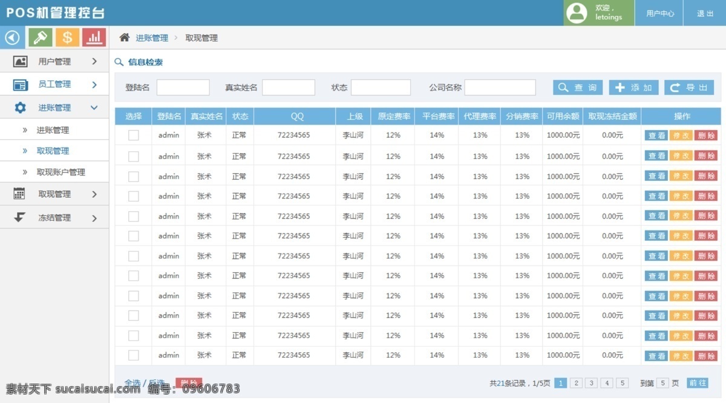Focus the 真实姓名 input field

tap(289, 88)
